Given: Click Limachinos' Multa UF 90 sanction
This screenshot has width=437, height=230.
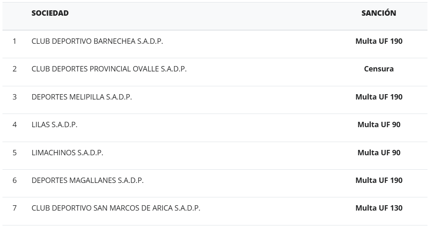Looking at the screenshot, I should pyautogui.click(x=379, y=153).
